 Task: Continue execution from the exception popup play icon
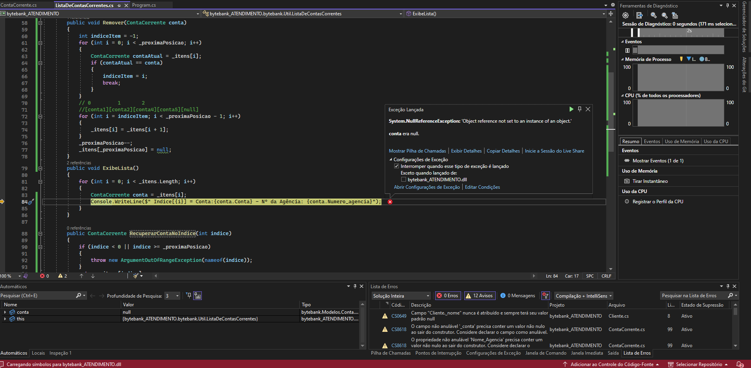tap(571, 109)
